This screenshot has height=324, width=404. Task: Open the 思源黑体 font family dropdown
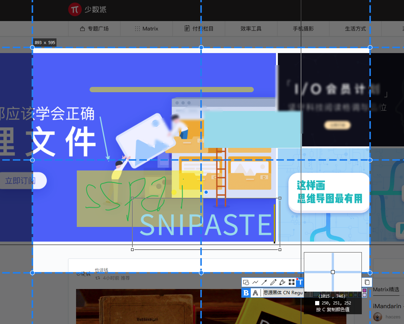(282, 293)
